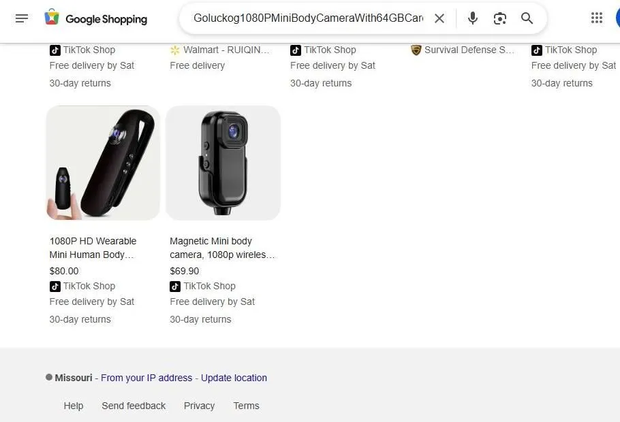Click inside the search input field

[307, 18]
